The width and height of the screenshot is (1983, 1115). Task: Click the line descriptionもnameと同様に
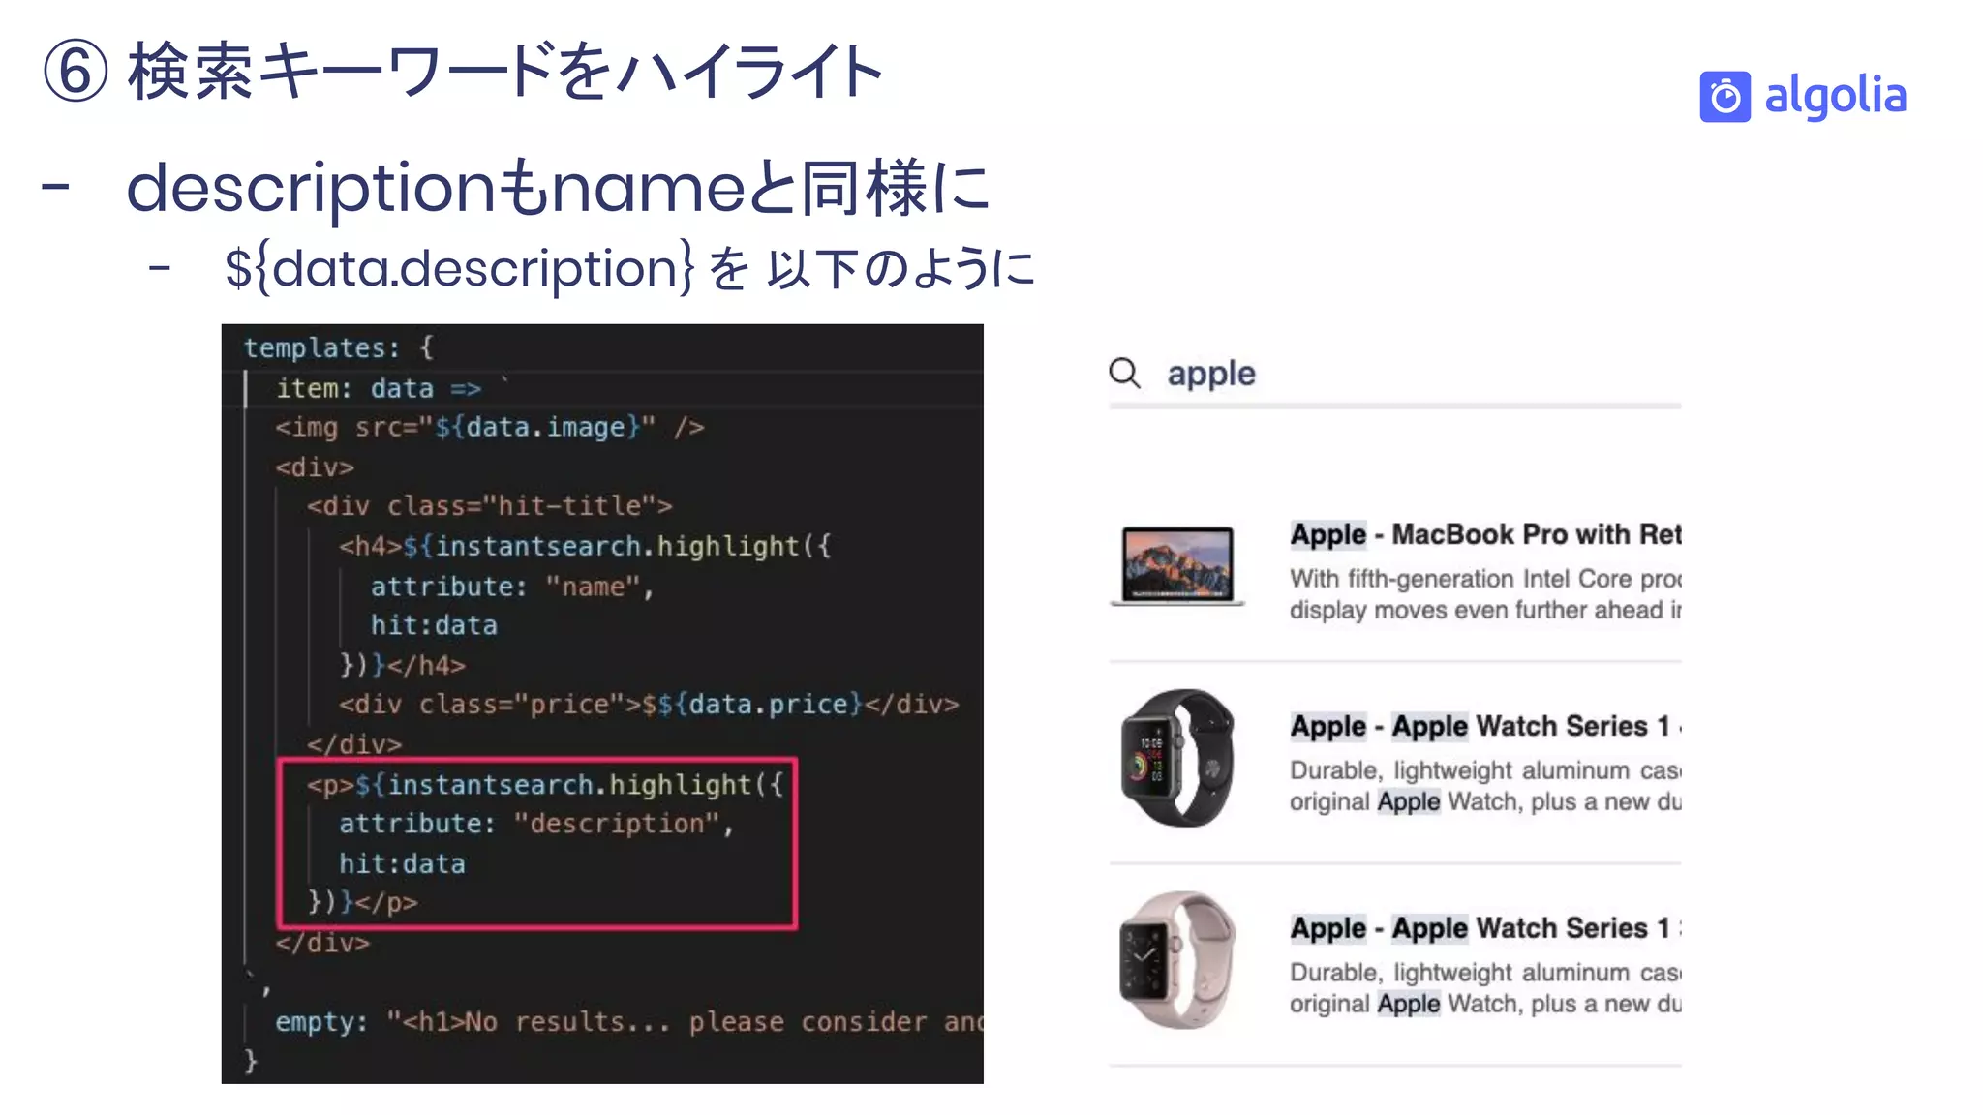pyautogui.click(x=558, y=187)
